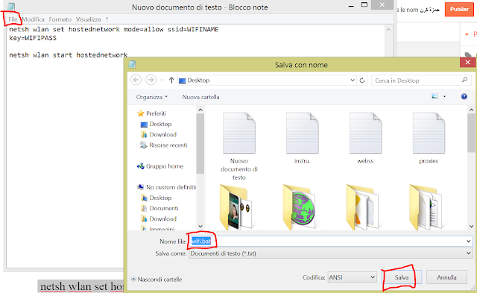Expand the Nome file dropdown arrow
Screen dimensions: 477x293
coord(468,242)
